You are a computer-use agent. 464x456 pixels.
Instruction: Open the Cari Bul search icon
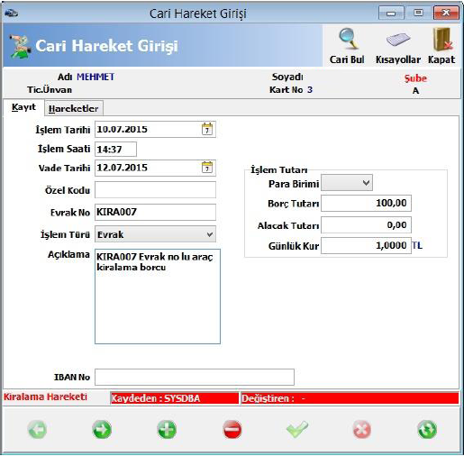point(349,39)
